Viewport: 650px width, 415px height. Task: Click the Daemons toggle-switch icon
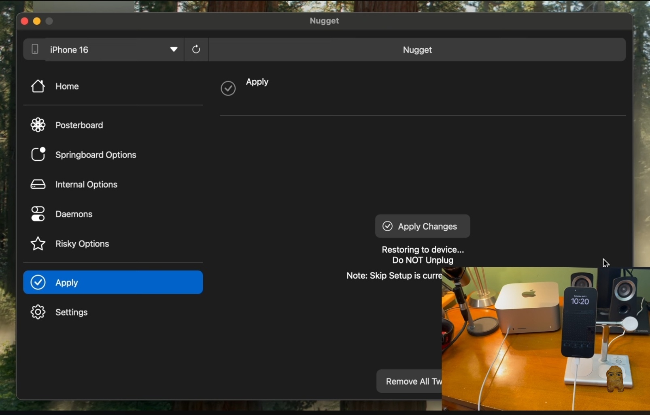click(38, 214)
